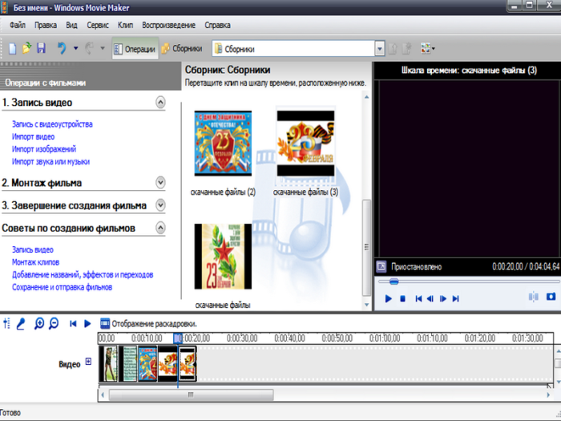
Task: Open project using the folder icon
Action: coord(26,48)
